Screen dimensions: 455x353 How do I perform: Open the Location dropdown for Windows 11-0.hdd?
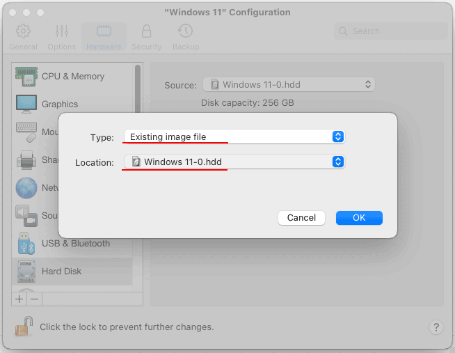(x=234, y=162)
